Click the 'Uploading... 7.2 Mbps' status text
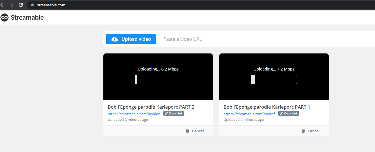 tap(274, 69)
